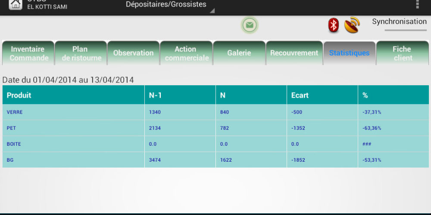This screenshot has height=215, width=431.
Task: Tap the home icon in top bar
Action: 16,4
